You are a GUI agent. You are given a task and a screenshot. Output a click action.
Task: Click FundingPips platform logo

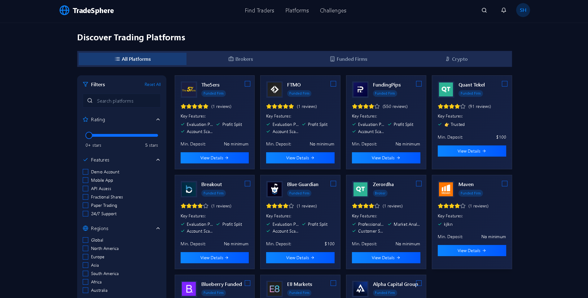point(360,89)
